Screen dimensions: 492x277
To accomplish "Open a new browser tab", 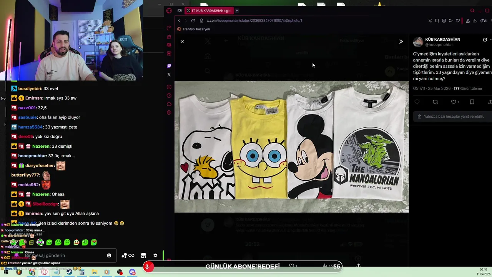I will 237,11.
